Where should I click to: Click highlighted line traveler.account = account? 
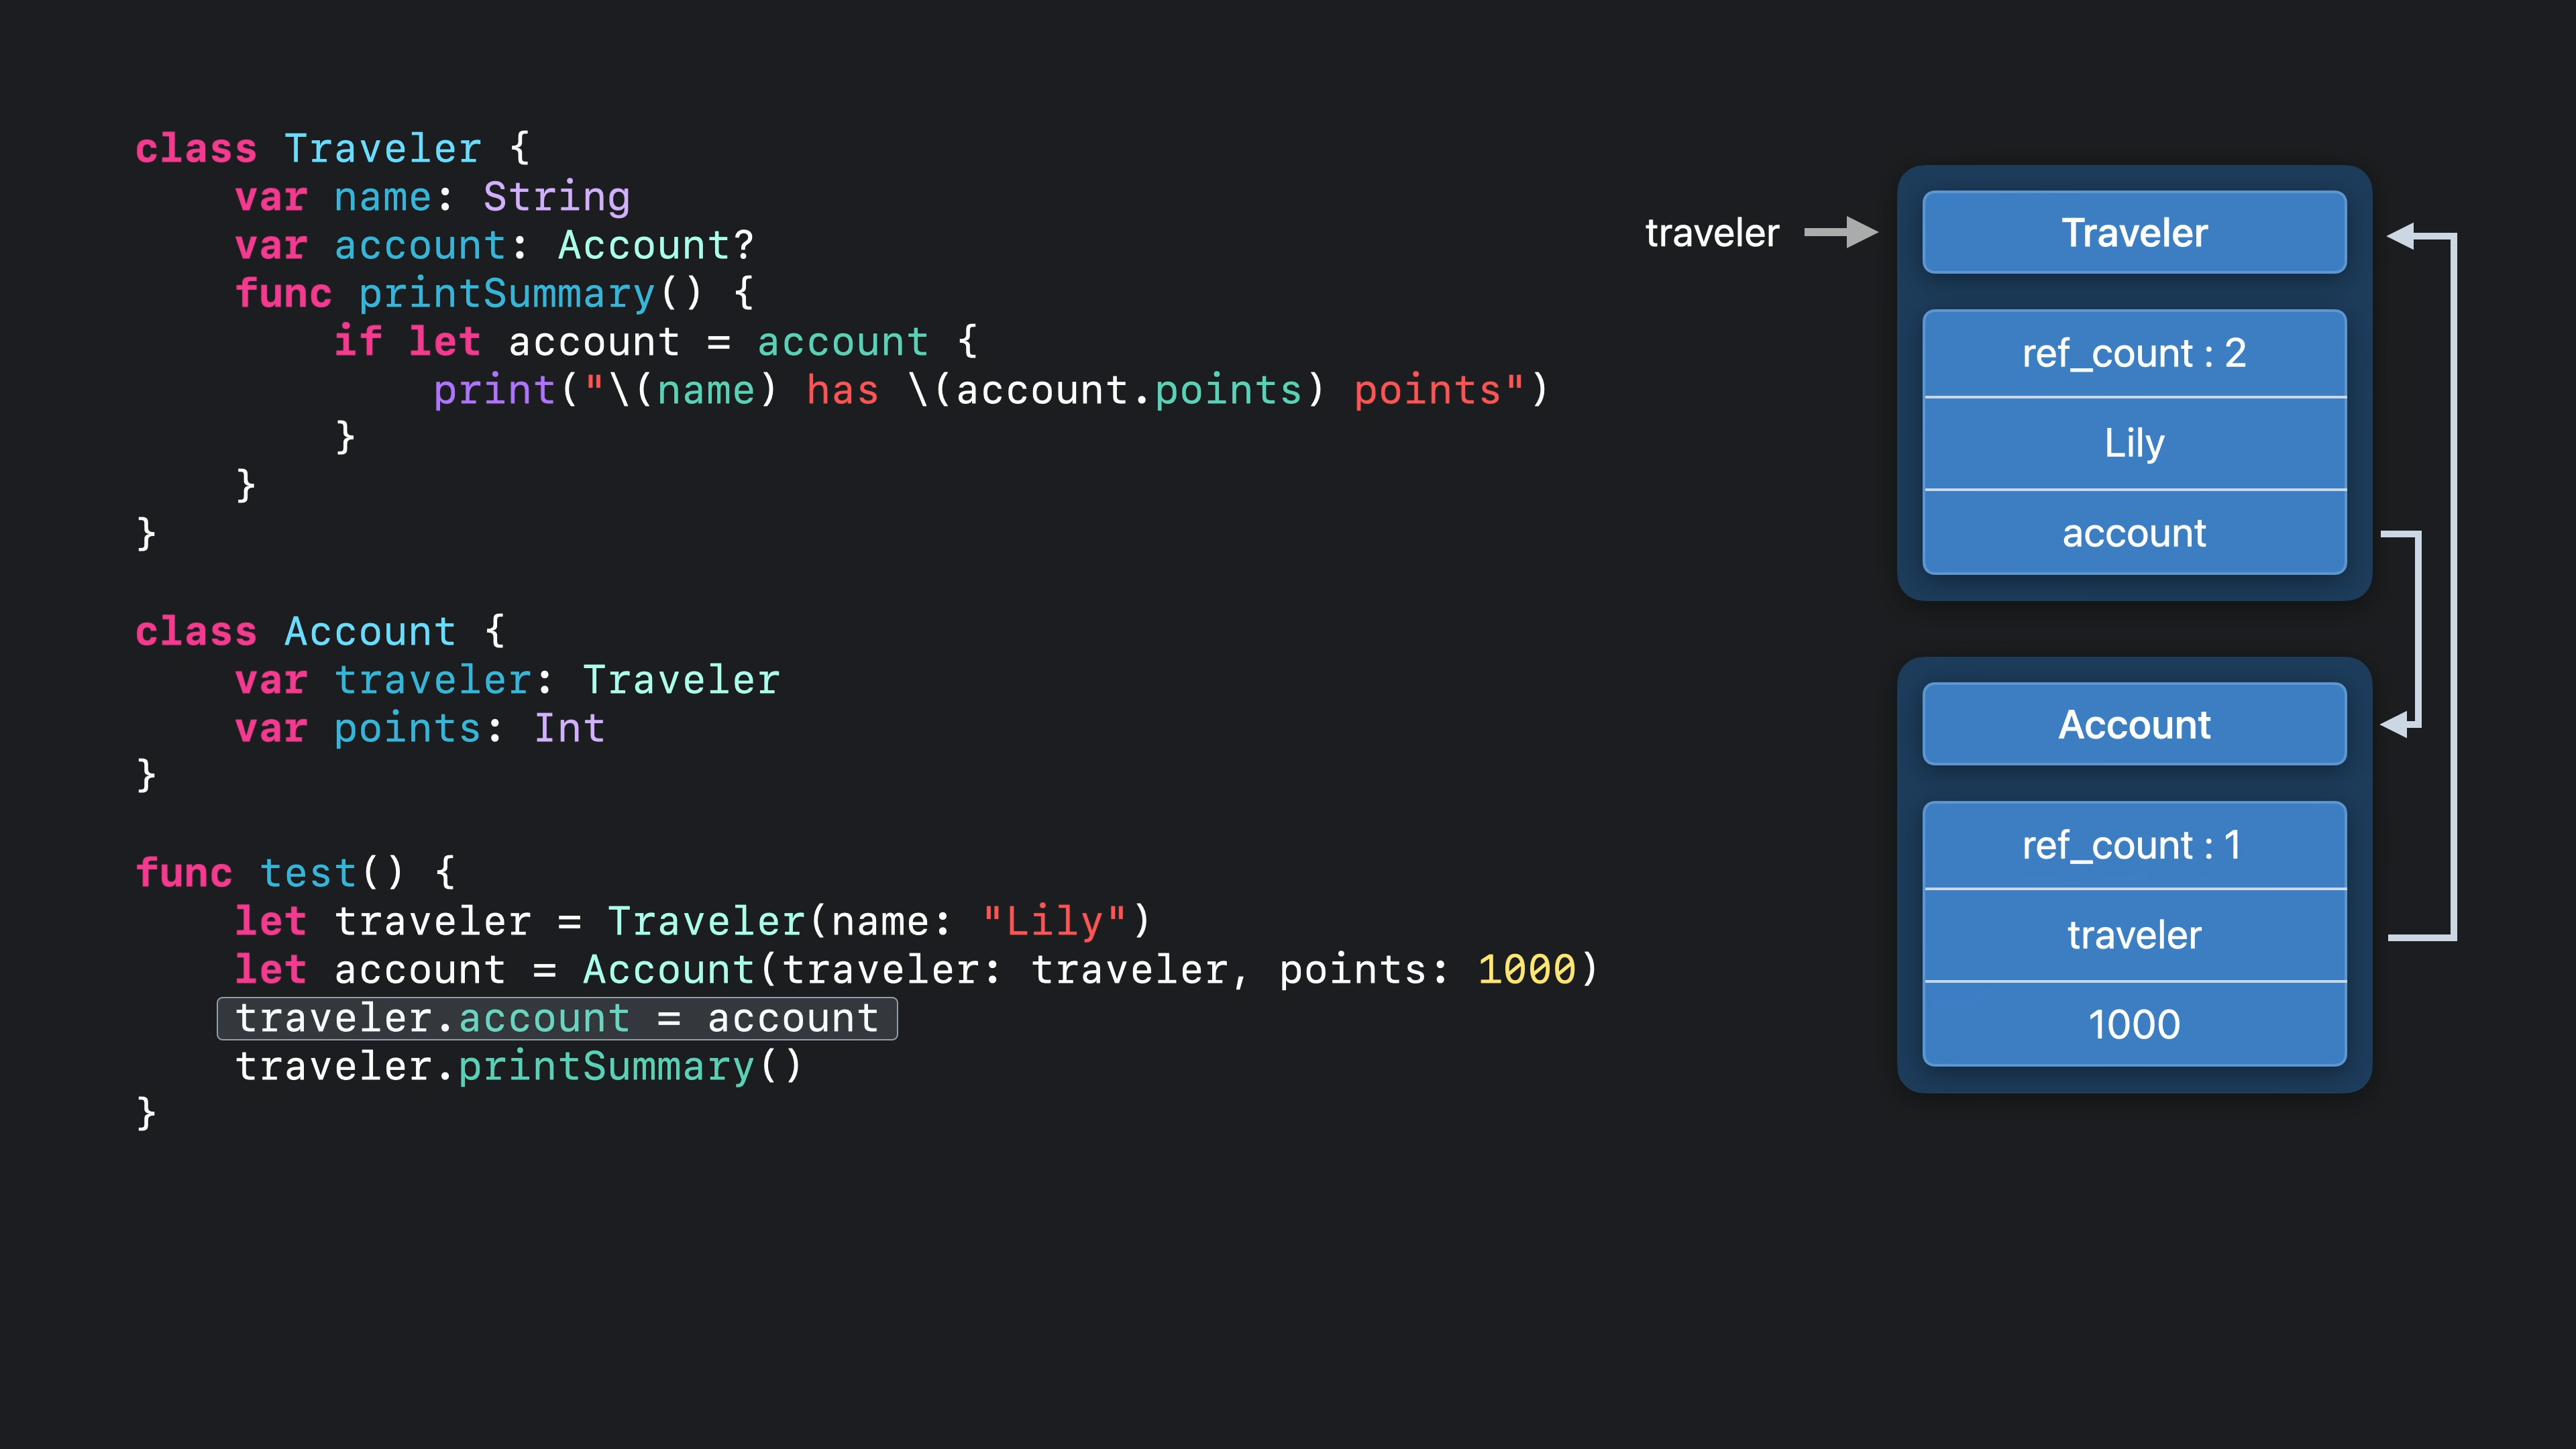point(557,1019)
